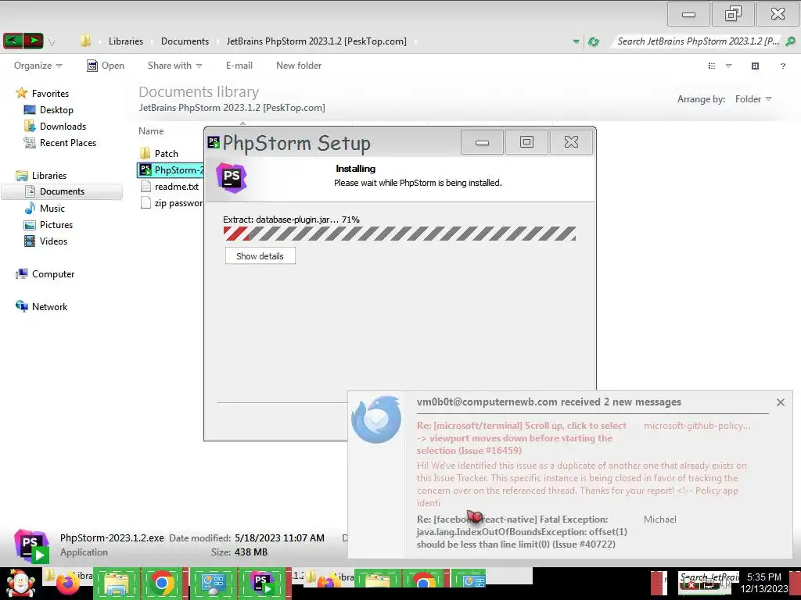Open the Videos library
This screenshot has height=600, width=801.
point(46,241)
